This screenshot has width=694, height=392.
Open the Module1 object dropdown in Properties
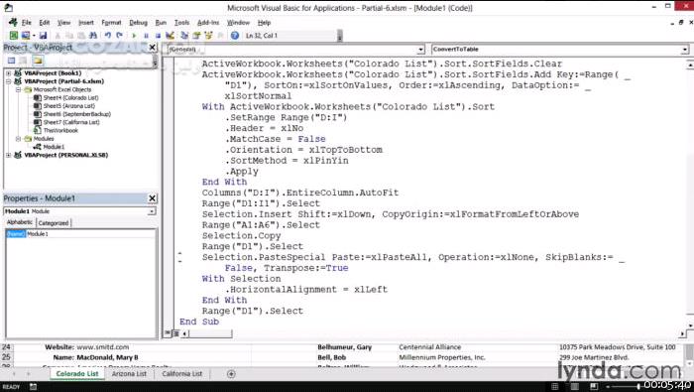[x=152, y=211]
